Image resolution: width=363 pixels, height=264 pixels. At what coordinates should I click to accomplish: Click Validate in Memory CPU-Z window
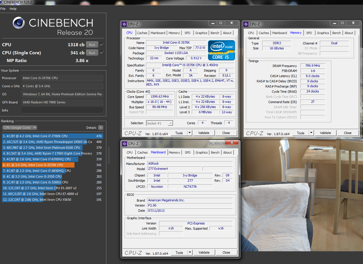325,133
